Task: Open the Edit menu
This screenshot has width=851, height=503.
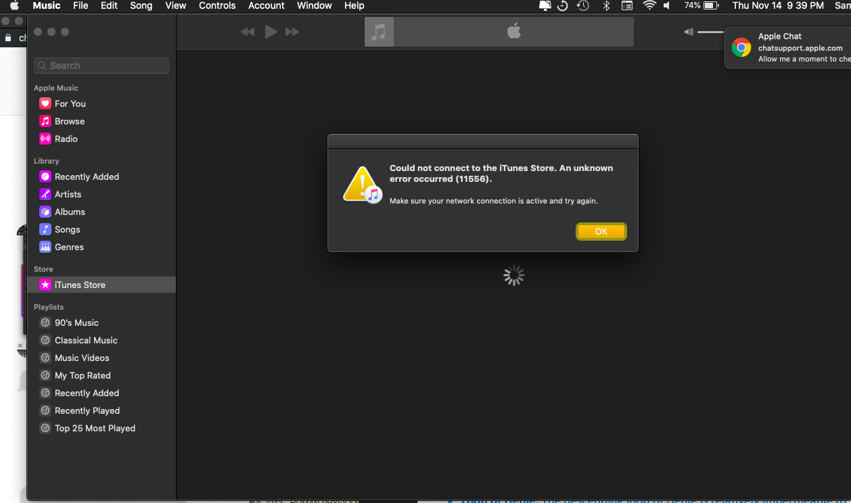Action: click(109, 5)
